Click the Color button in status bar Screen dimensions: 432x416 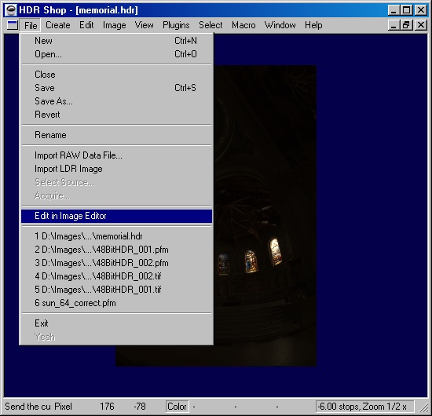pyautogui.click(x=178, y=407)
